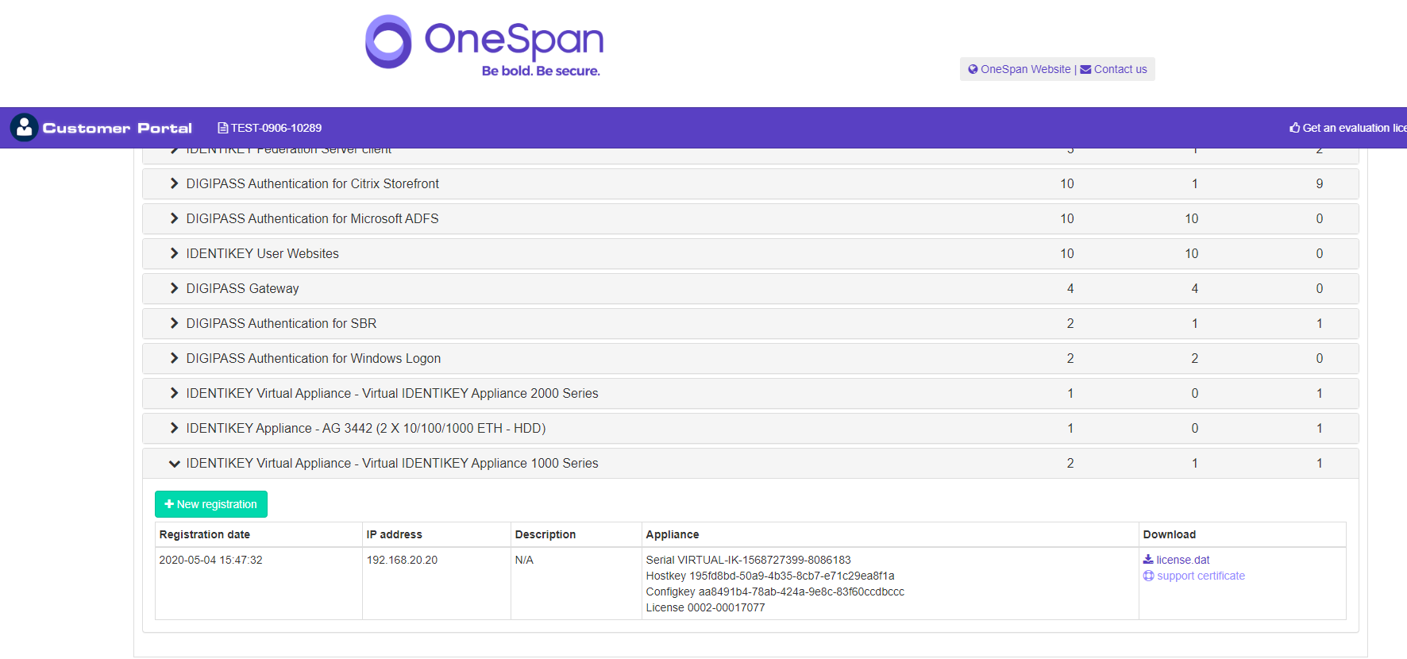The height and width of the screenshot is (659, 1407).
Task: Expand DIGIPASS Authentication for Windows Logon
Action: coord(750,358)
